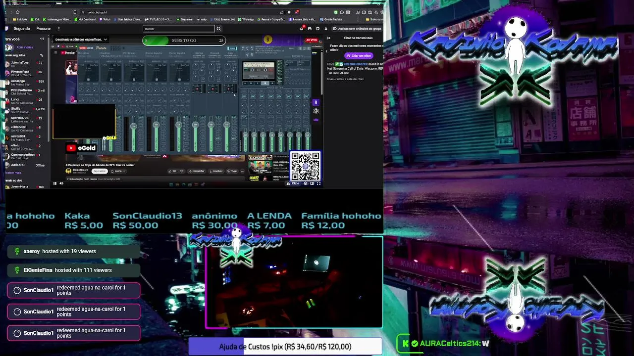Image resolution: width=634 pixels, height=356 pixels.
Task: Mute the Twitch player volume
Action: pyautogui.click(x=61, y=183)
